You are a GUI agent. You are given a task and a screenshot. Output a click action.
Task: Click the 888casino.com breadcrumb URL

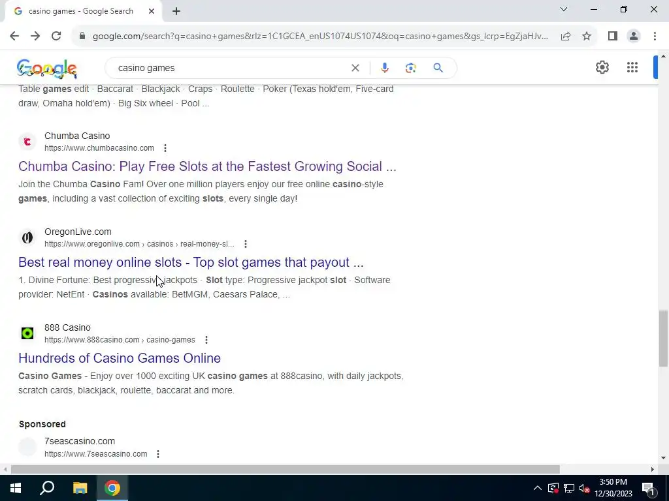(120, 339)
